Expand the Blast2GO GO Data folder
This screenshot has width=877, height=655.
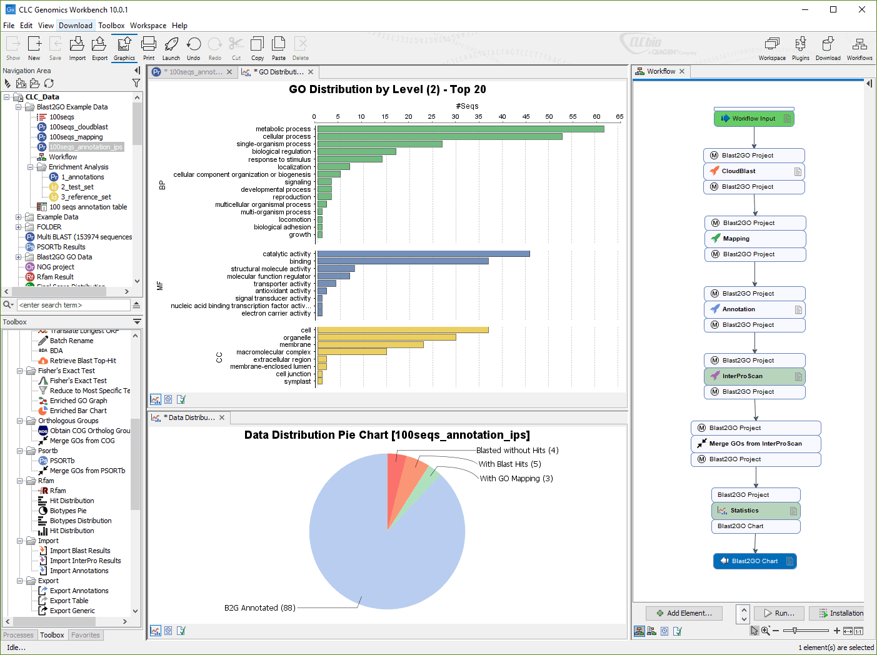(x=19, y=257)
